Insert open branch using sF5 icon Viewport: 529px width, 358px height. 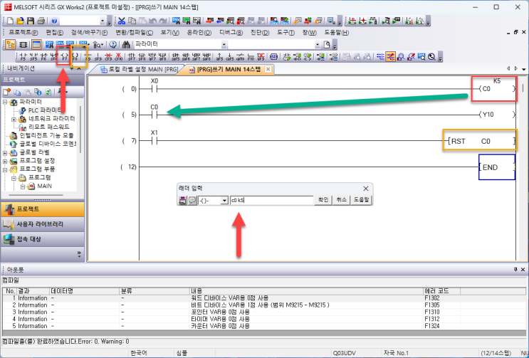33,57
